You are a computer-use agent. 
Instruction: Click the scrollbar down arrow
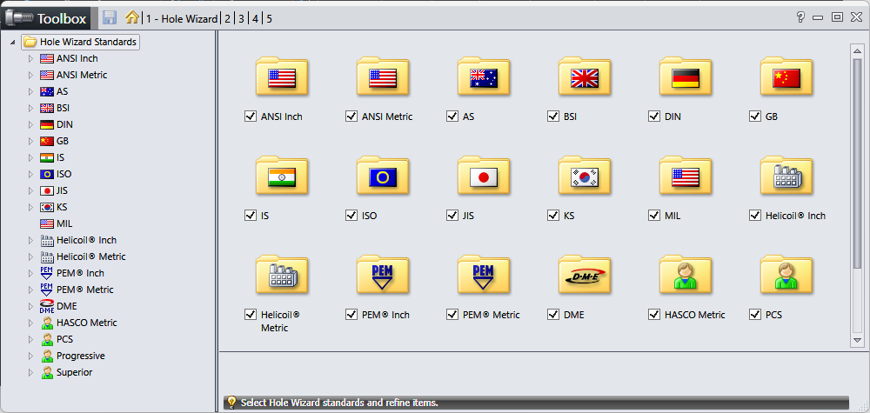coord(857,340)
